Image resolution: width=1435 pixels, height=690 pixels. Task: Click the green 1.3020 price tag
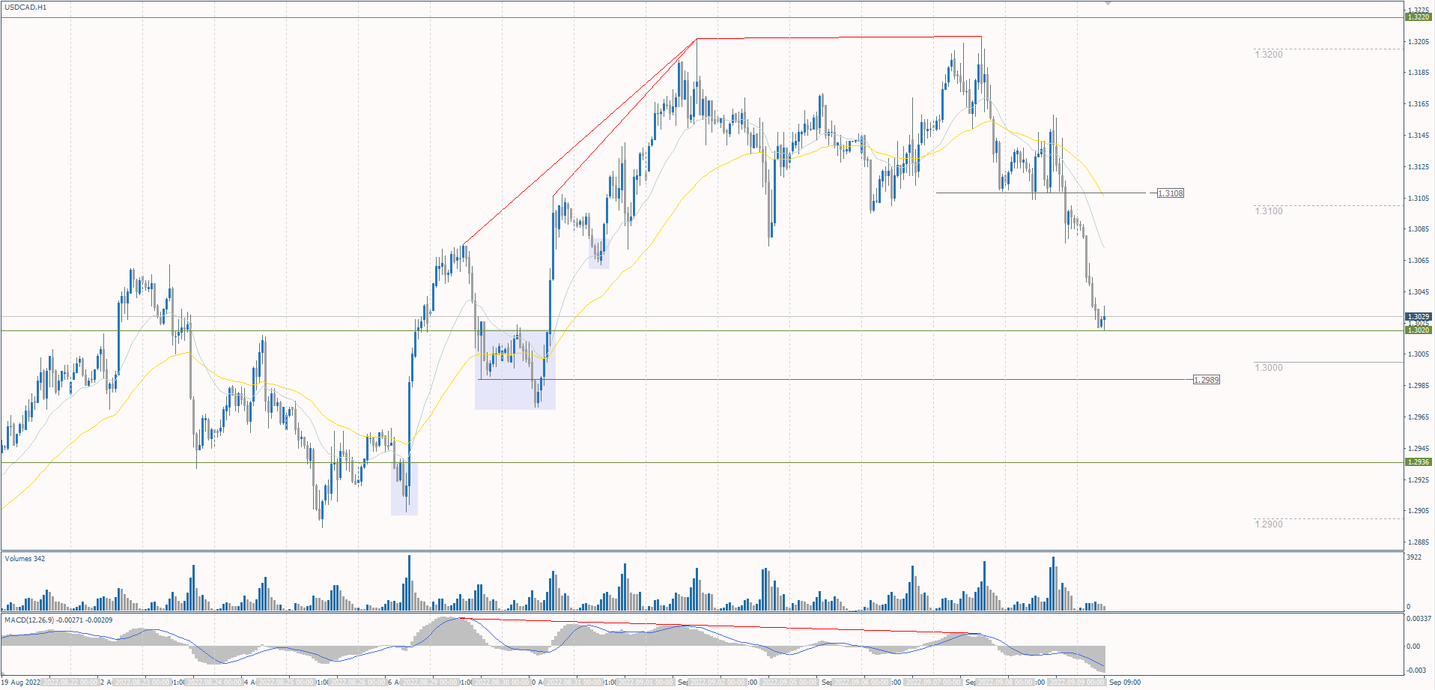(x=1419, y=330)
